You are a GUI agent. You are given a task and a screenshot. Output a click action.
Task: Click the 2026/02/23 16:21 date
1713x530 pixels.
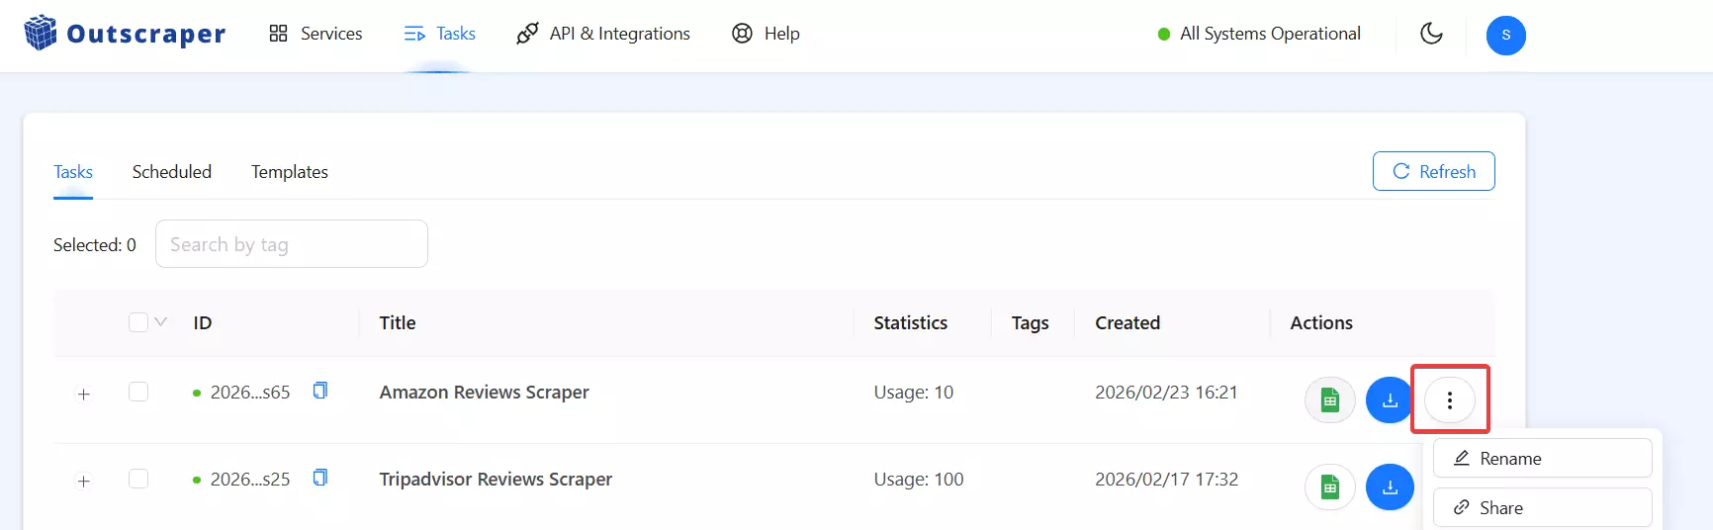[1166, 393]
